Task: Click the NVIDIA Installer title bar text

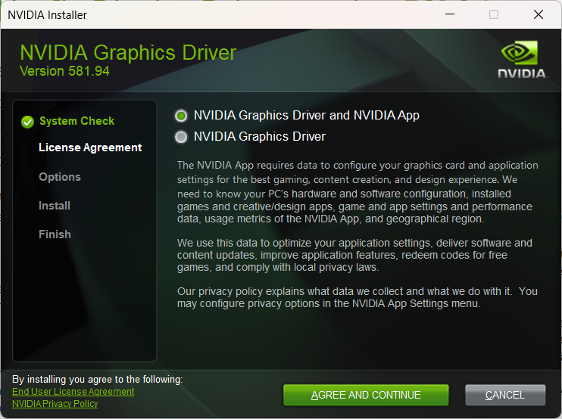Action: [x=47, y=14]
